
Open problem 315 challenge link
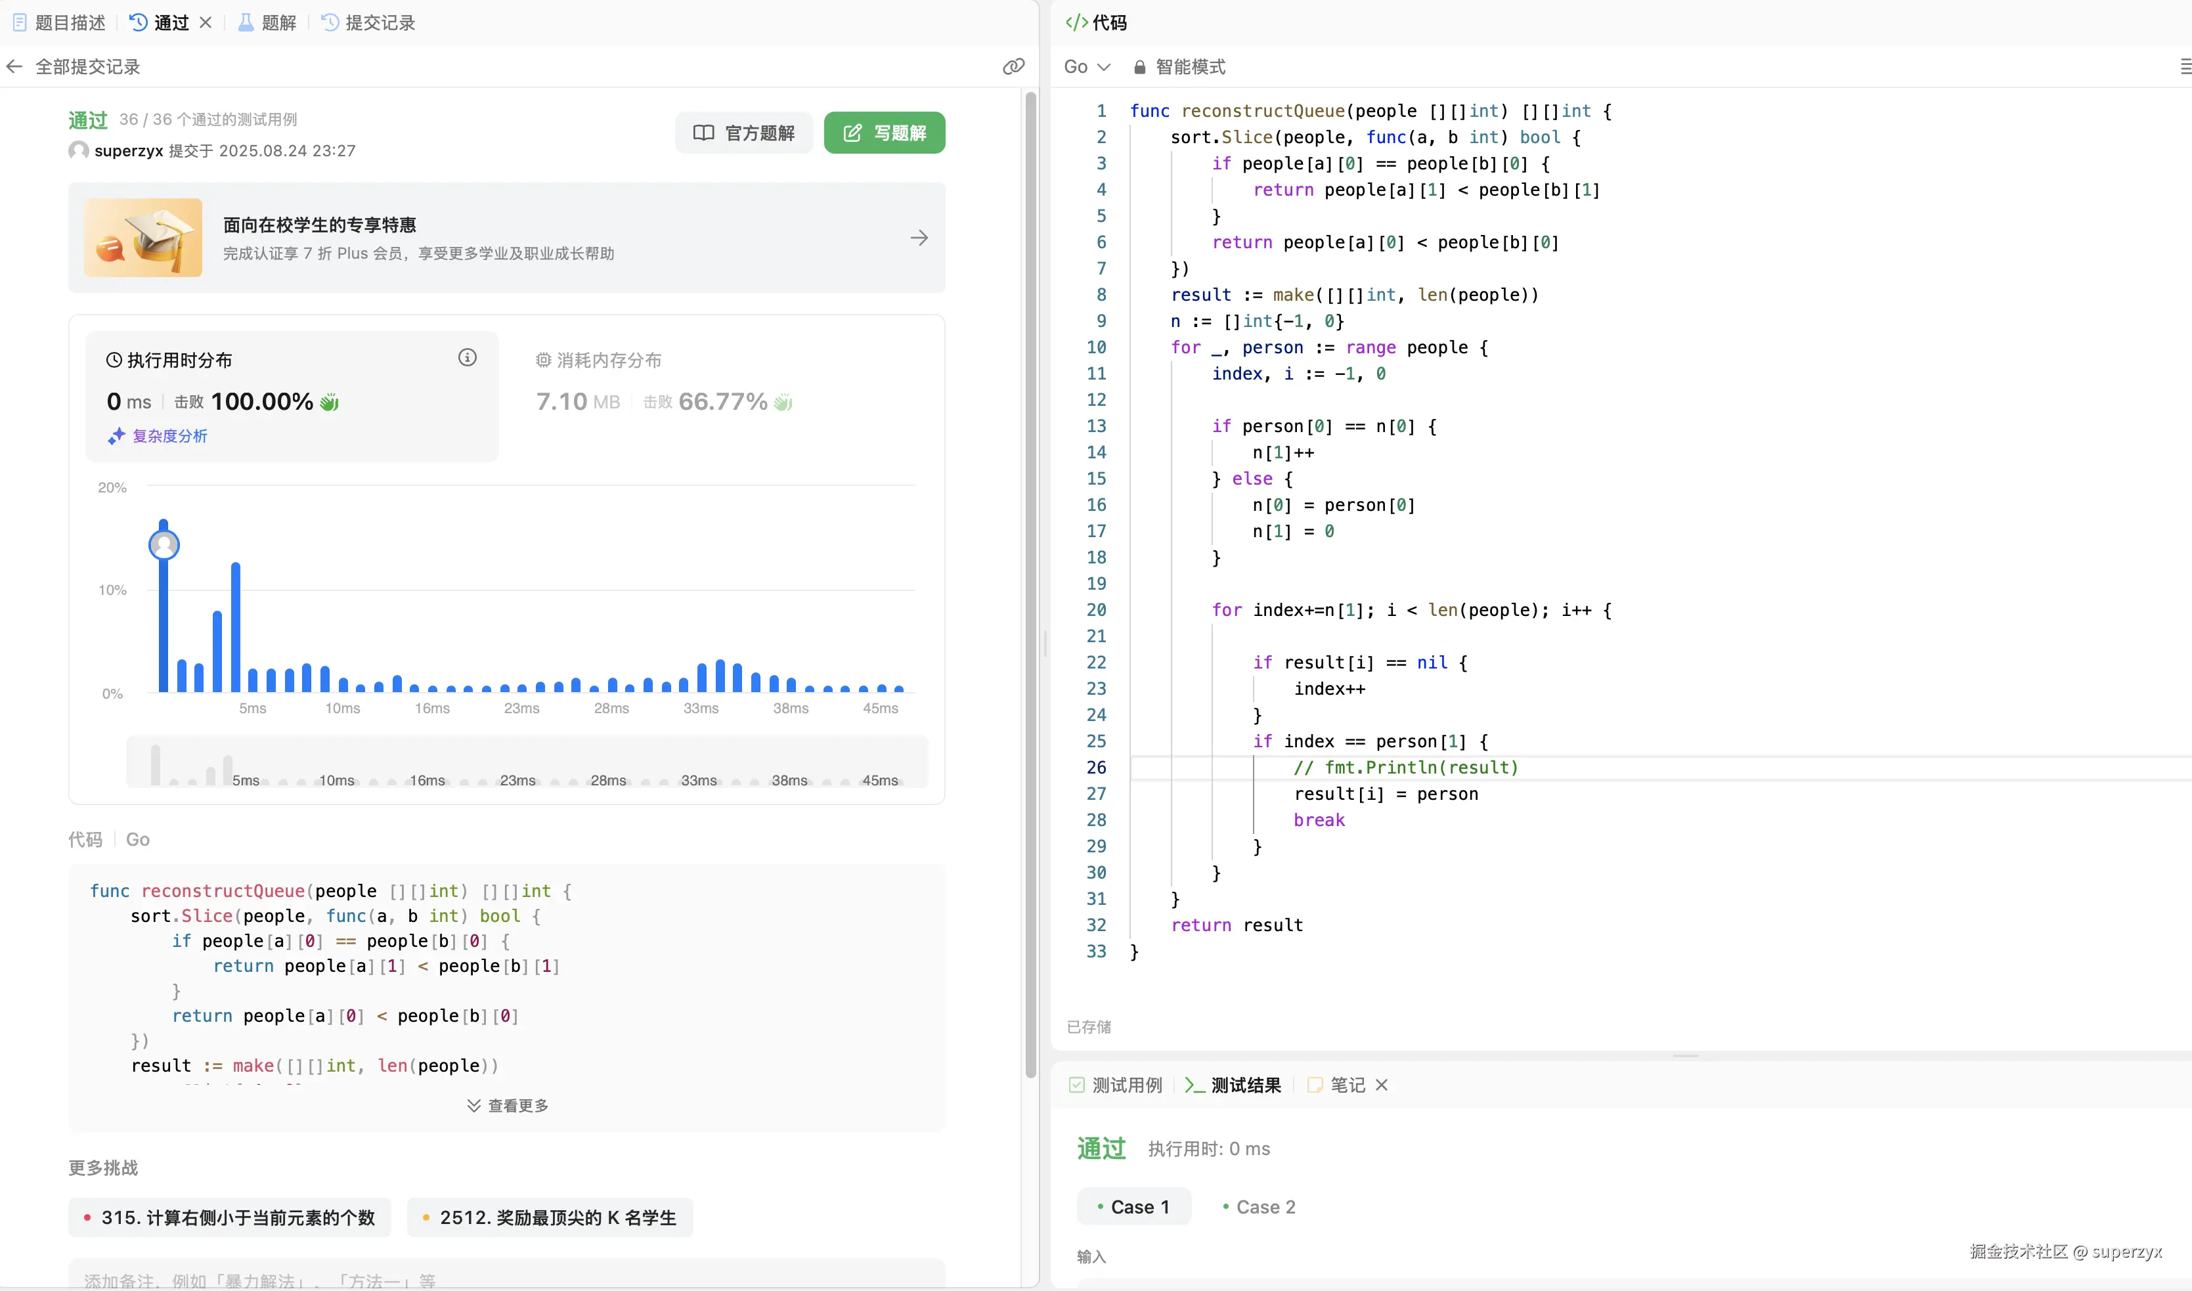pyautogui.click(x=230, y=1218)
